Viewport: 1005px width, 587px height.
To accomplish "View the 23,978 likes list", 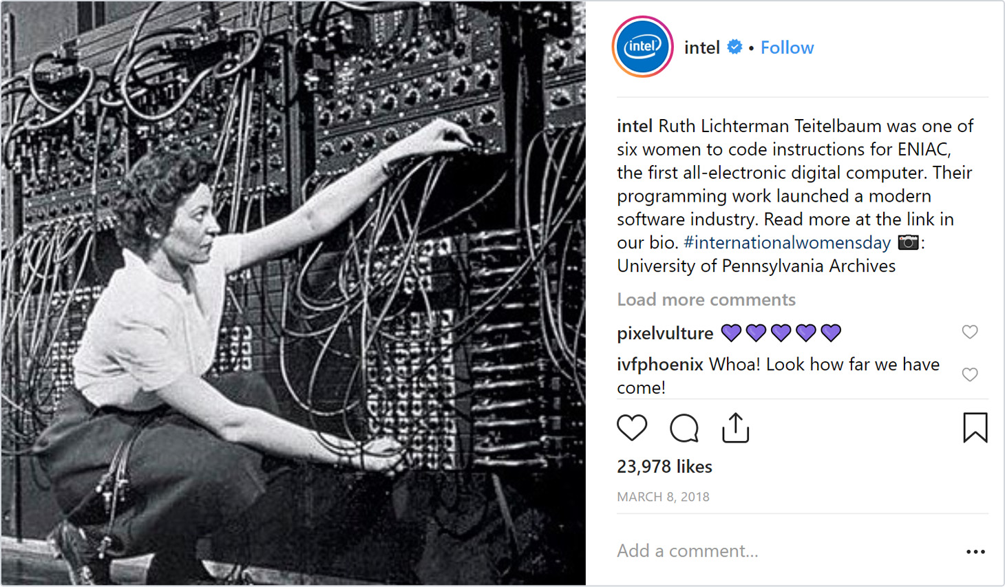I will pos(664,467).
